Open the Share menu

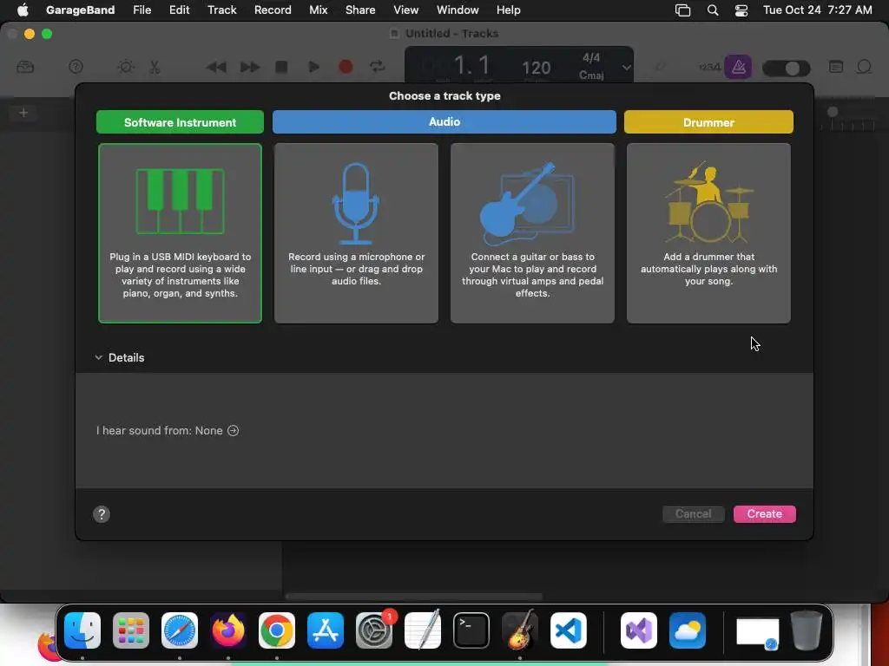click(x=360, y=10)
